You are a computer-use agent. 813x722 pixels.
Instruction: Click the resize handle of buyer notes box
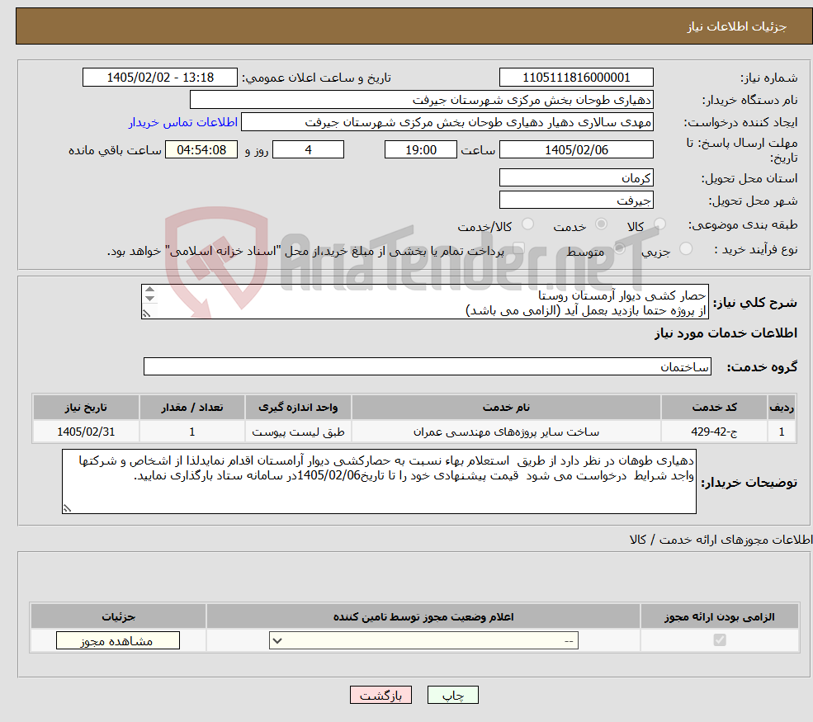[67, 508]
